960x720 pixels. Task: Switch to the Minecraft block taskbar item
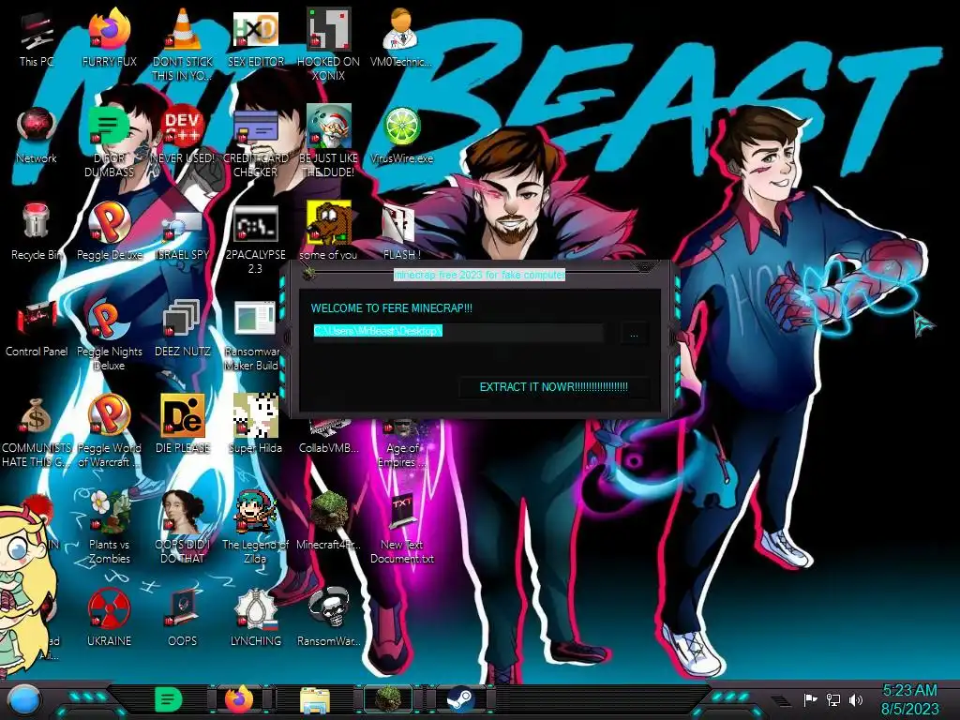pos(388,699)
